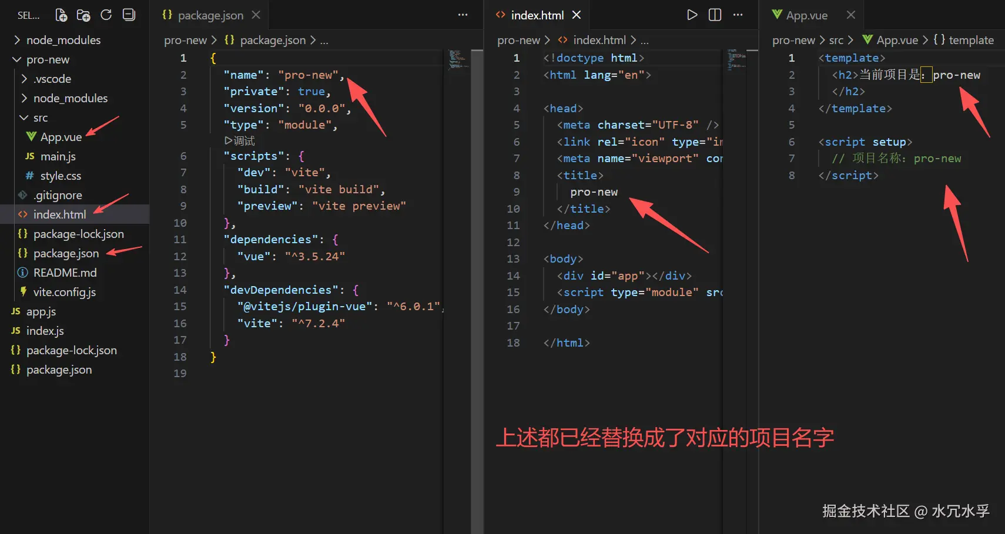This screenshot has width=1005, height=534.
Task: Open .gitignore from the explorer tree
Action: pyautogui.click(x=75, y=195)
